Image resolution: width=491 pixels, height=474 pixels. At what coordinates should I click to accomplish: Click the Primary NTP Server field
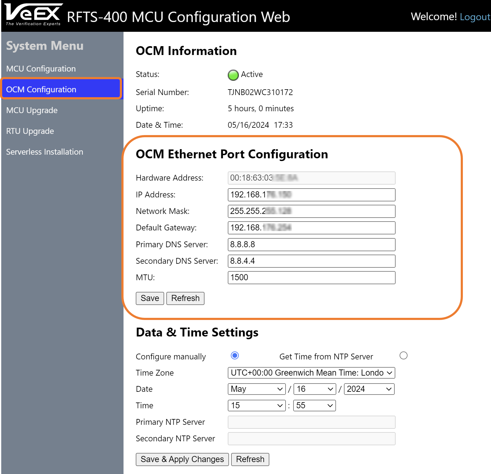coord(312,422)
